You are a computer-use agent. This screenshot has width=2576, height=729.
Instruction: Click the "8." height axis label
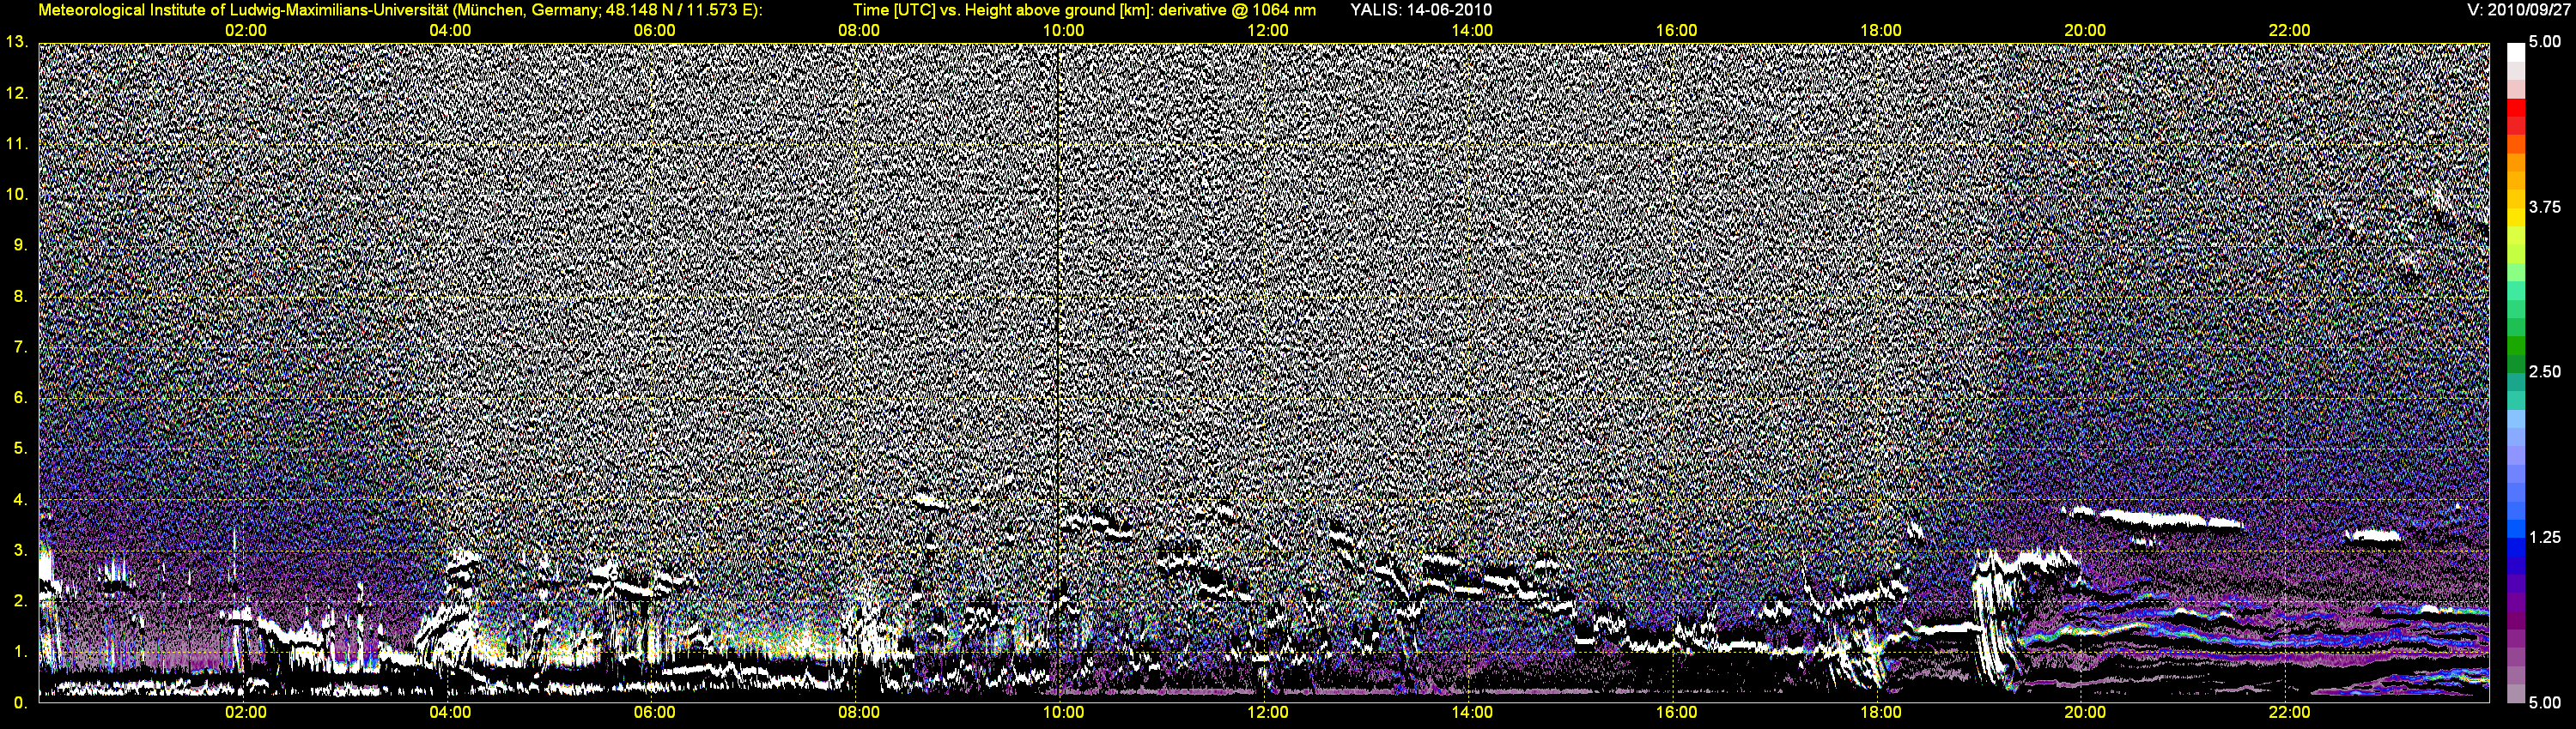tap(20, 296)
